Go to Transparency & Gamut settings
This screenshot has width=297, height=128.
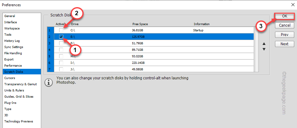(x=19, y=84)
